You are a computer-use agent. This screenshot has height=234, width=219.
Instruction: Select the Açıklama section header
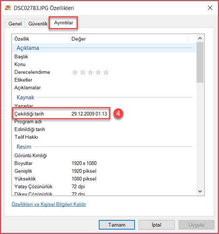(x=104, y=48)
